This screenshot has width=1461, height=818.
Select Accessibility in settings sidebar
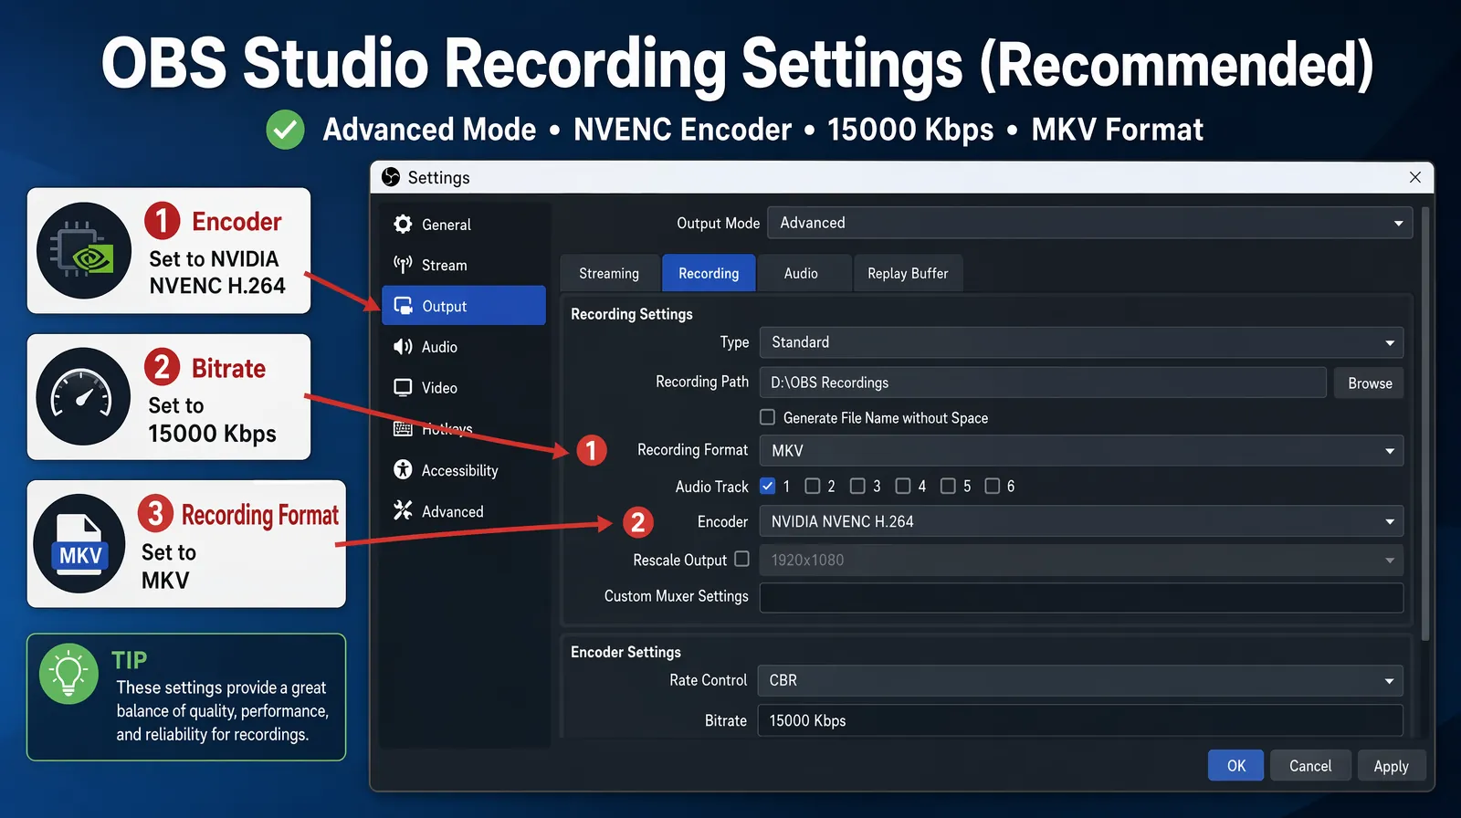pos(464,470)
